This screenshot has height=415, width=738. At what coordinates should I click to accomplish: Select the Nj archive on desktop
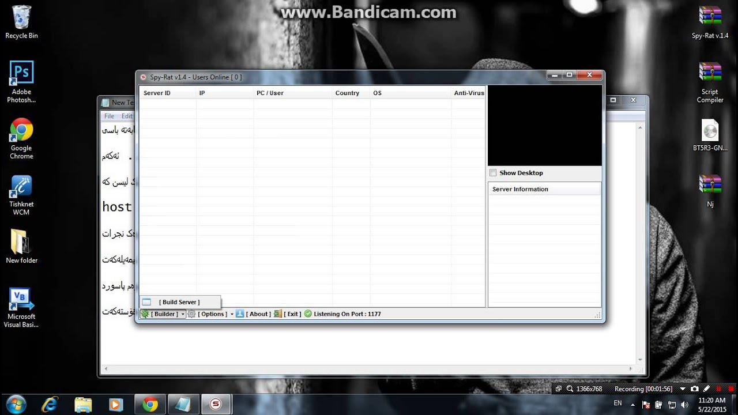710,191
